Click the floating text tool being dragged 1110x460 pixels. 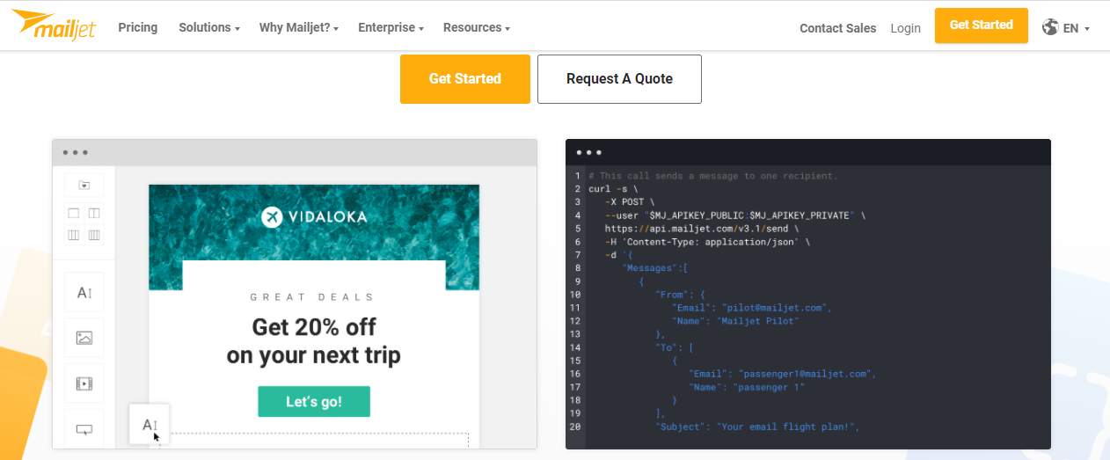point(150,425)
